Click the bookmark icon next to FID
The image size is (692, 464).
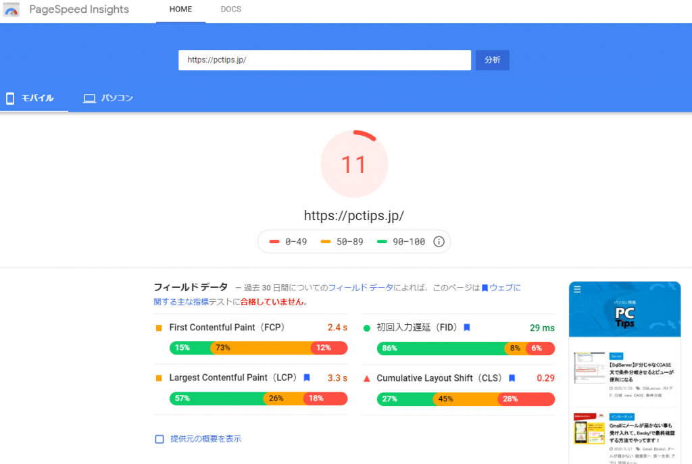point(467,328)
